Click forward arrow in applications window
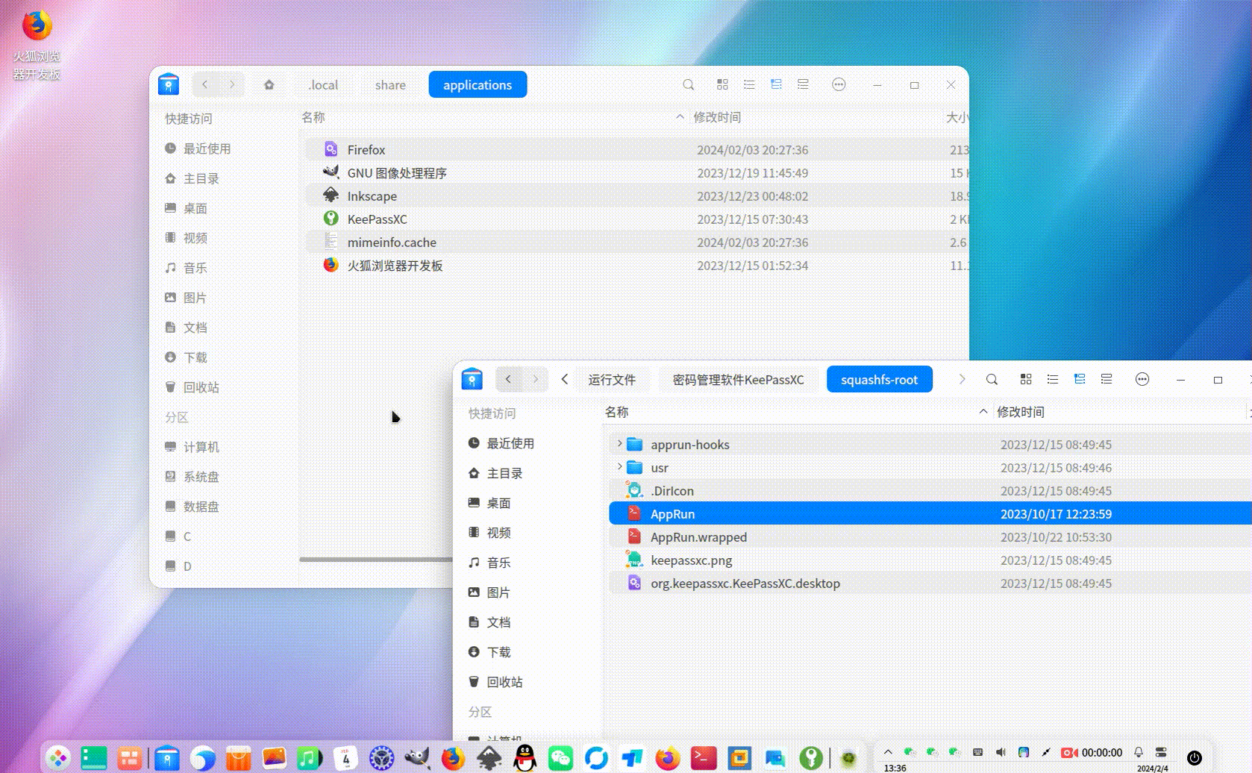This screenshot has width=1252, height=773. tap(232, 85)
